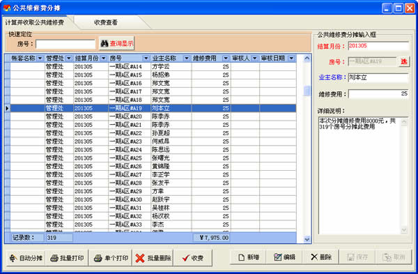Select the row with room 一期A区#A17

coord(153,91)
